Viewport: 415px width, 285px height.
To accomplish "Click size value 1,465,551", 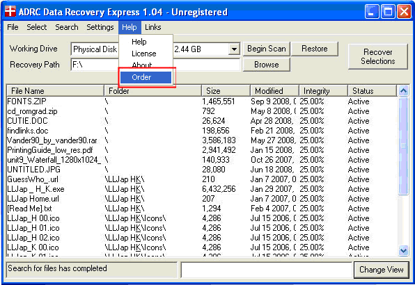I will click(x=219, y=101).
